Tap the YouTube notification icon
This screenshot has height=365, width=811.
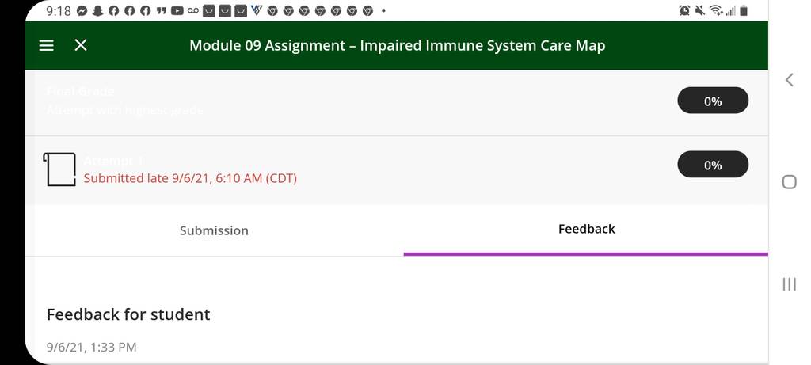tap(177, 10)
